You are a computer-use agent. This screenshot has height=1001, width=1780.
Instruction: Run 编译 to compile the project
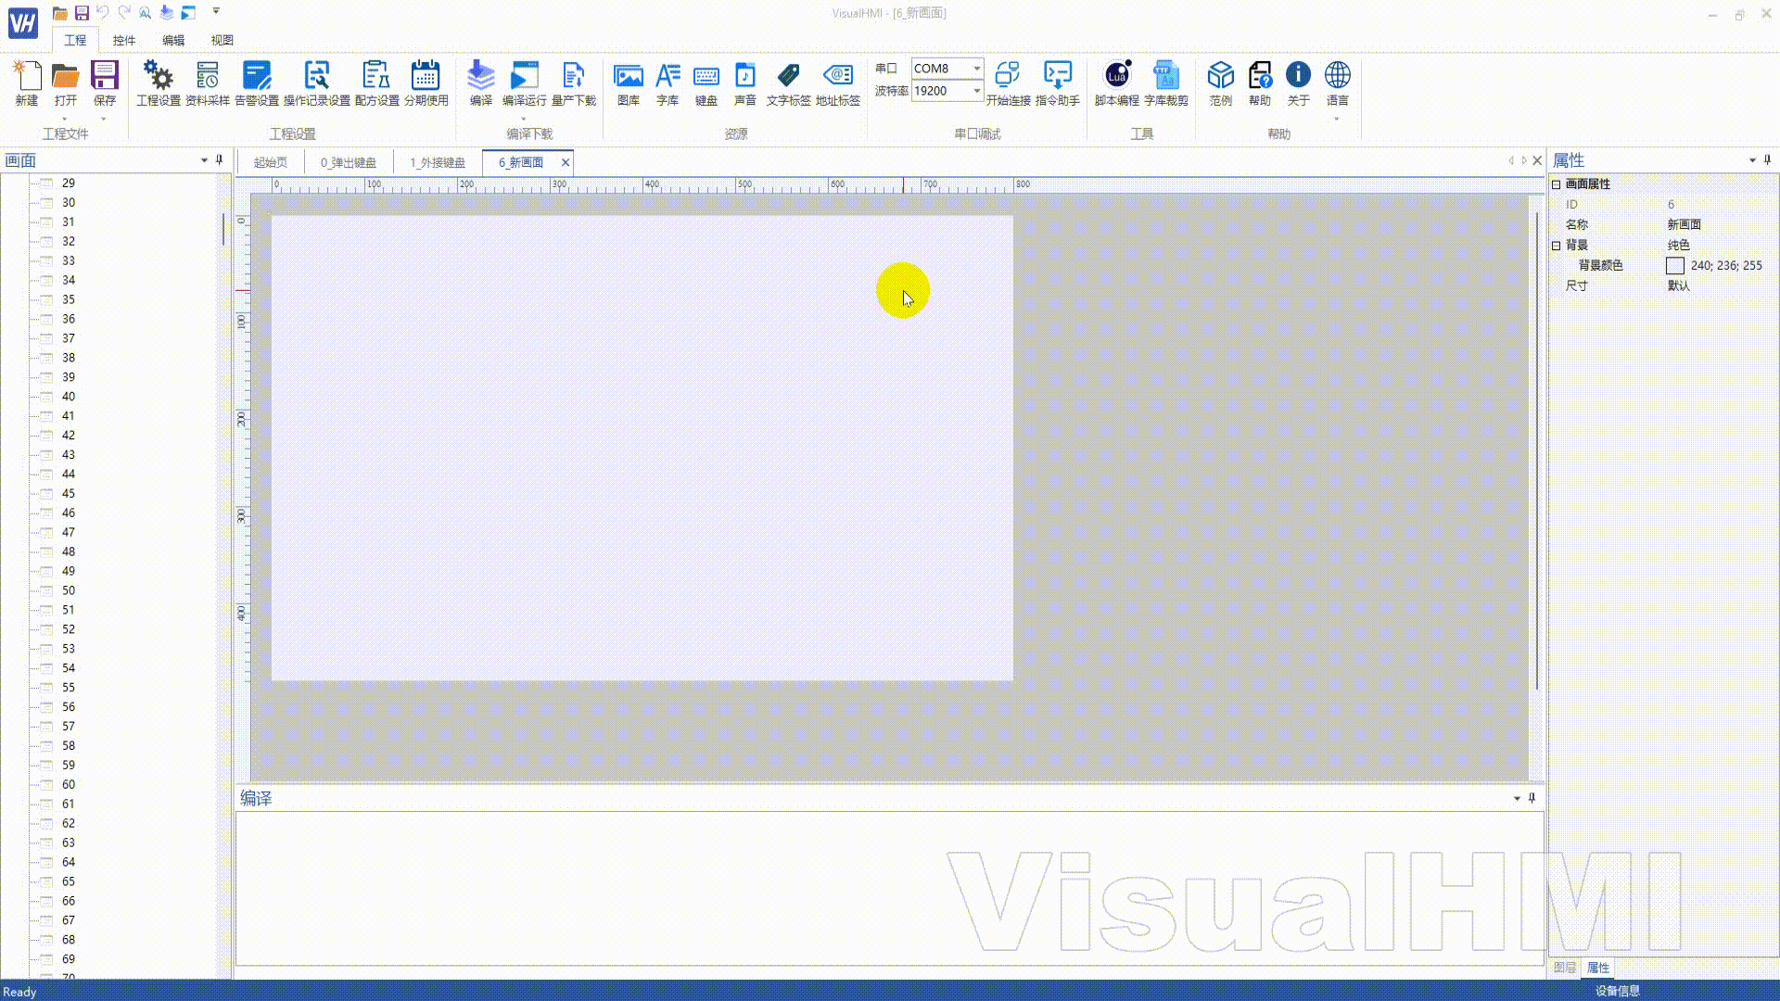click(480, 83)
